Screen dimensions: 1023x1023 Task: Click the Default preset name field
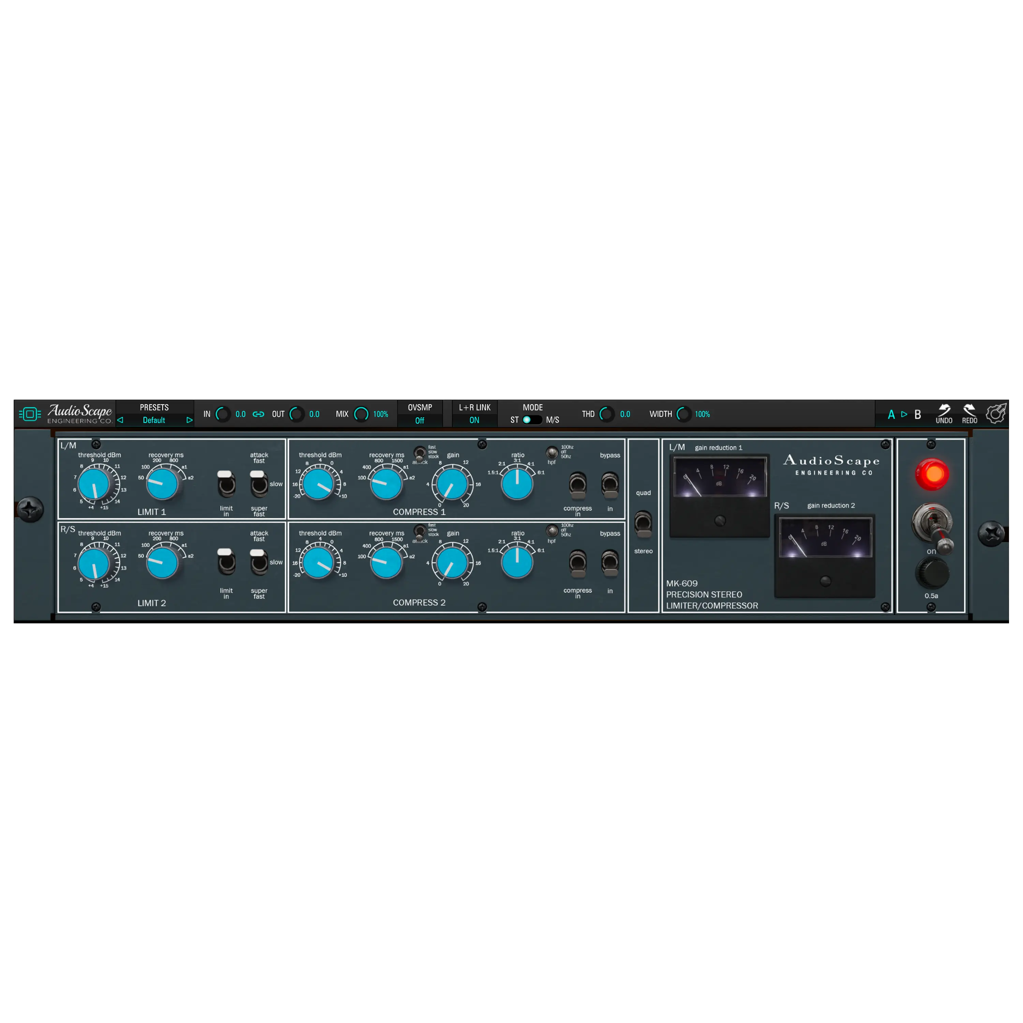(x=154, y=420)
